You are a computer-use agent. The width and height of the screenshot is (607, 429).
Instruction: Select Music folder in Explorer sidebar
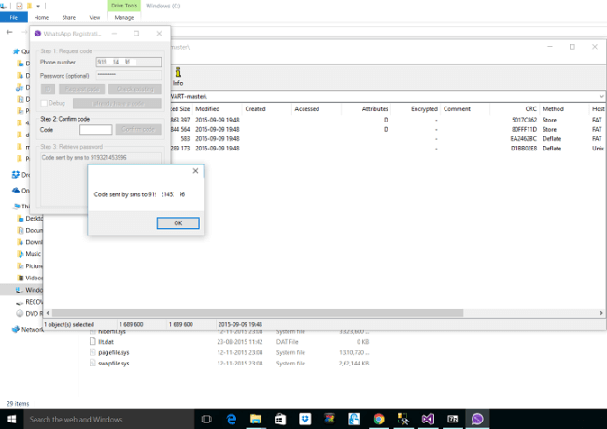[33, 254]
